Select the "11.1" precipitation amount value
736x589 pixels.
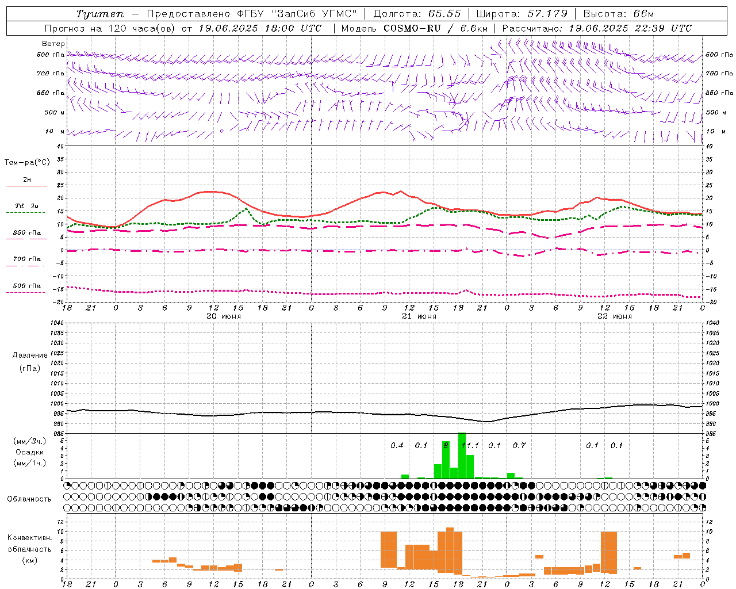pyautogui.click(x=471, y=445)
